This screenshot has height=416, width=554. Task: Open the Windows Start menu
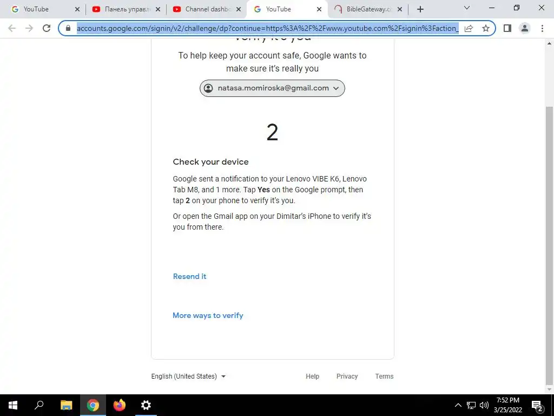[13, 405]
